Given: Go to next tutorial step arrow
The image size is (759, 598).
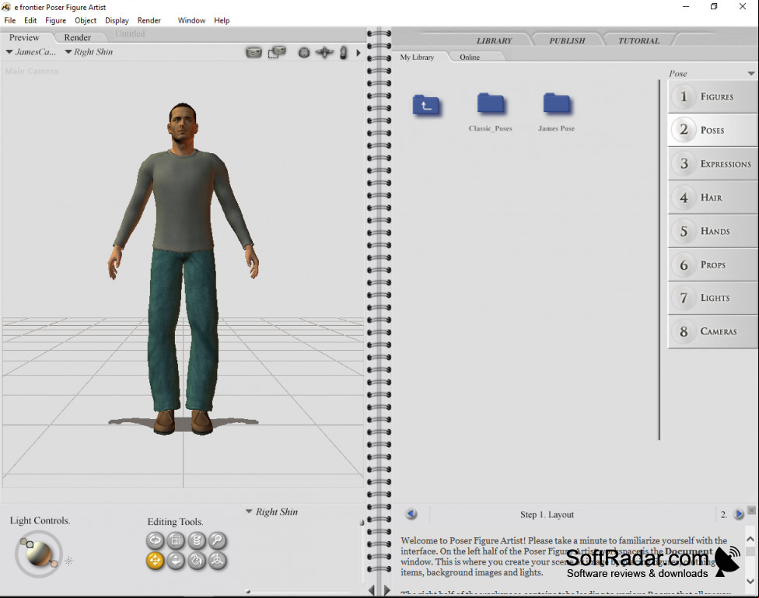Looking at the screenshot, I should click(739, 514).
